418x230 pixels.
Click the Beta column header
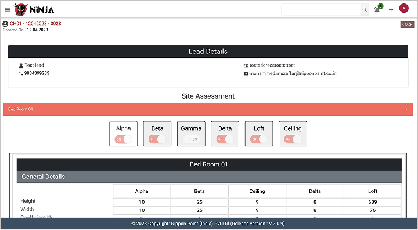199,191
